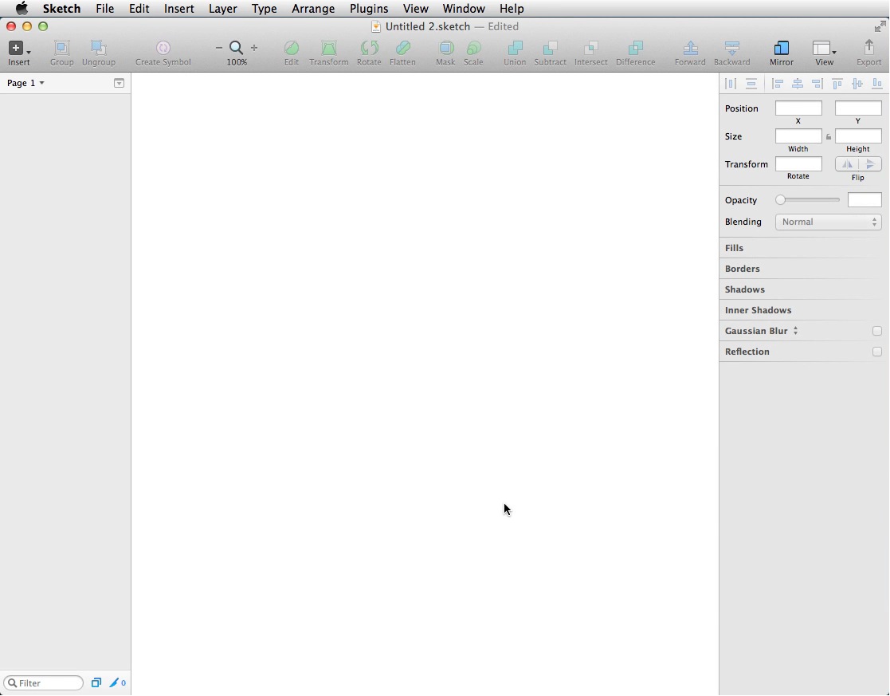Click the Mask tool icon
Image resolution: width=890 pixels, height=696 pixels.
click(445, 49)
